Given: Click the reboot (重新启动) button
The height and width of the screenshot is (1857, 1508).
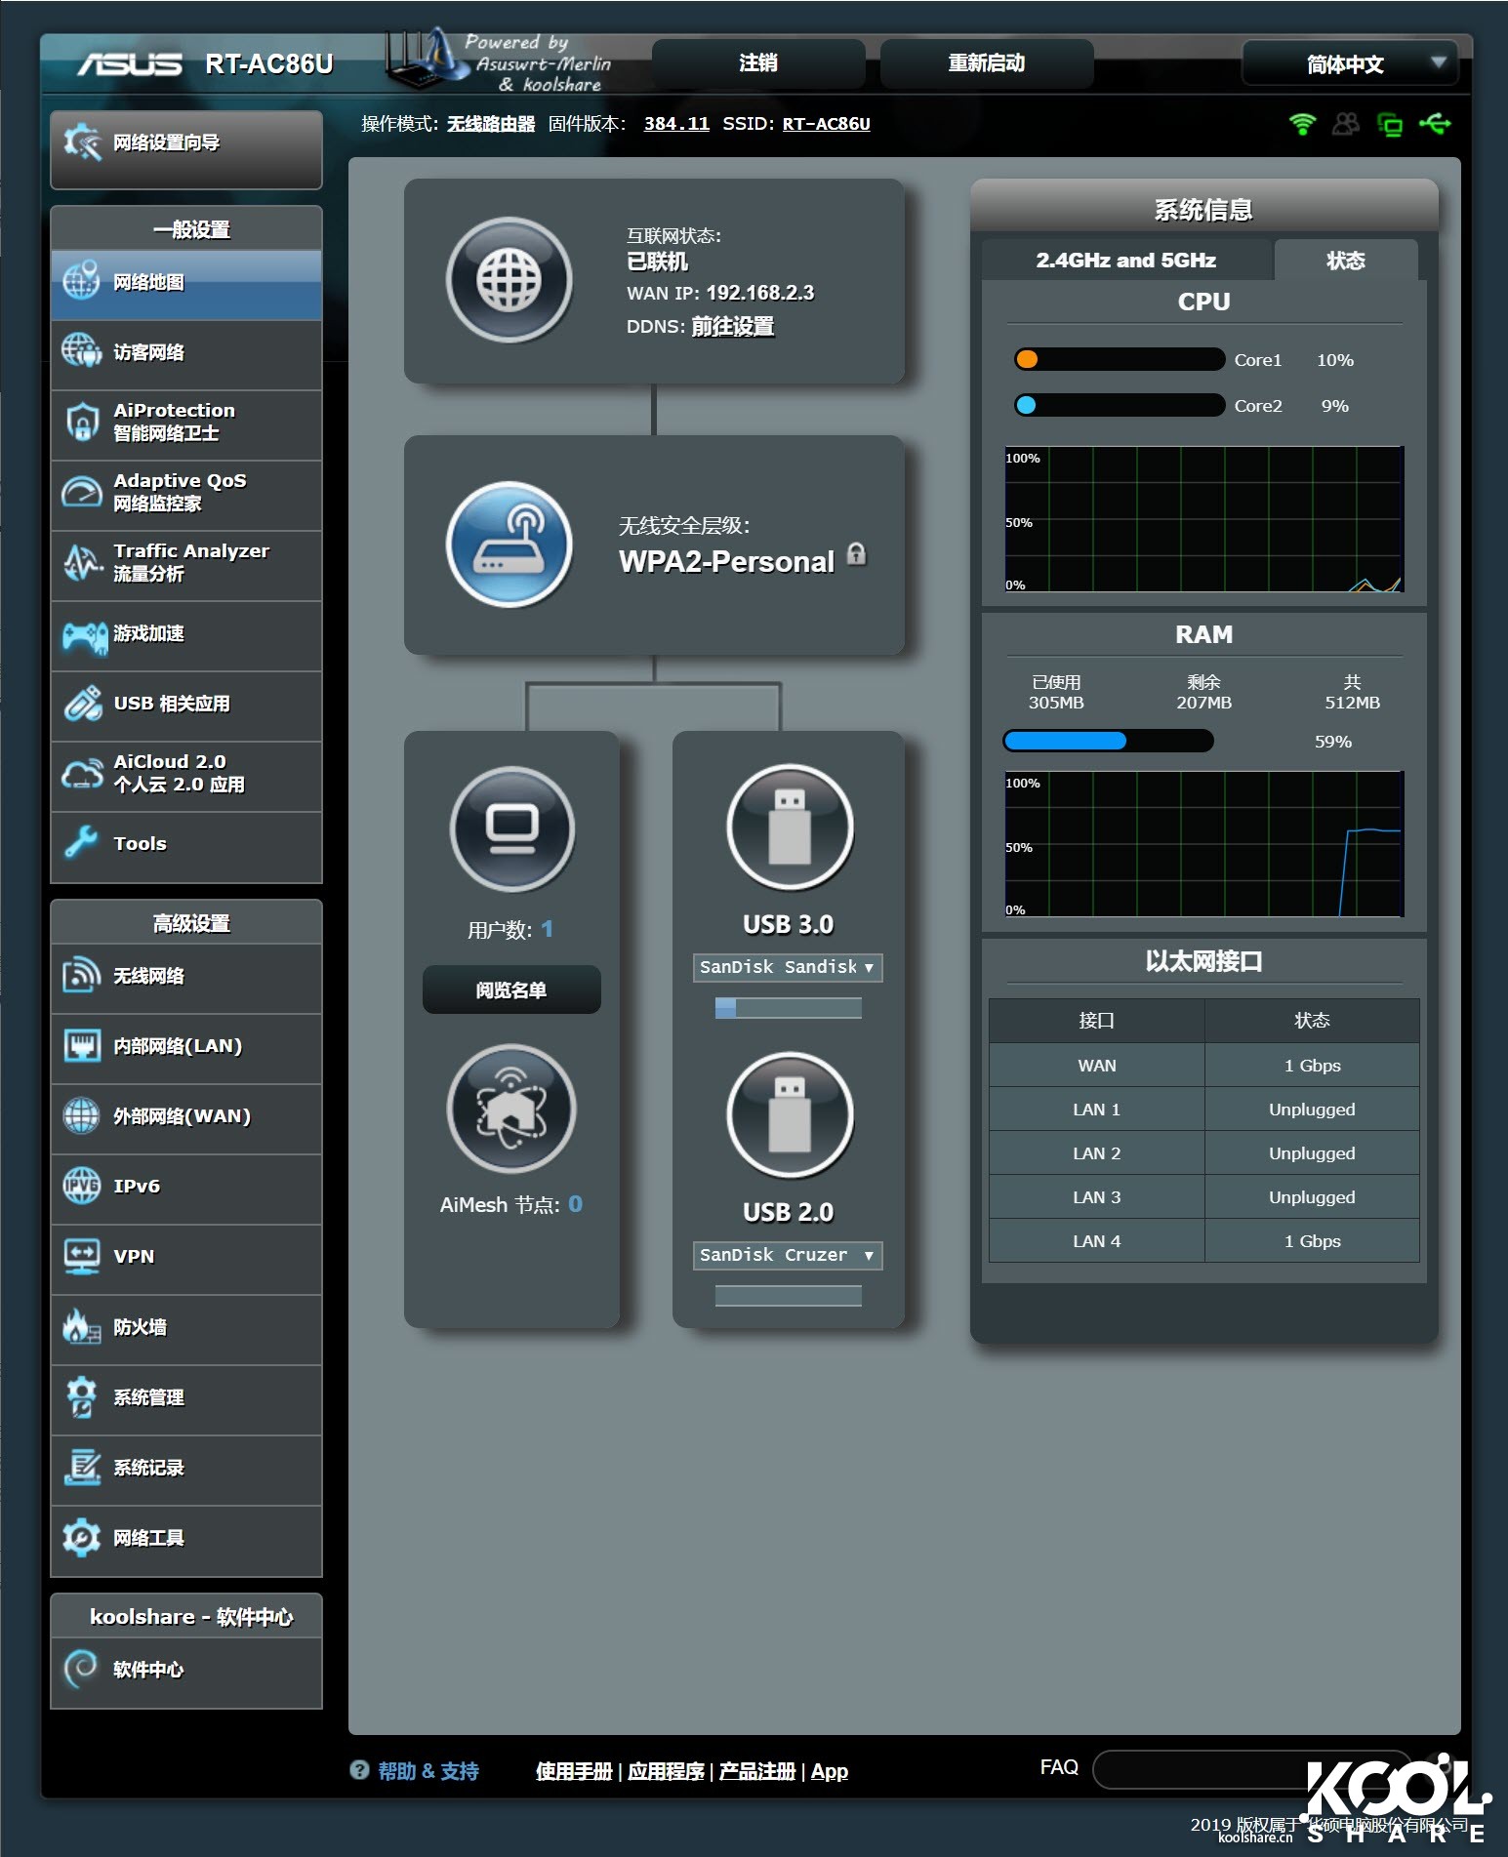Looking at the screenshot, I should click(987, 63).
